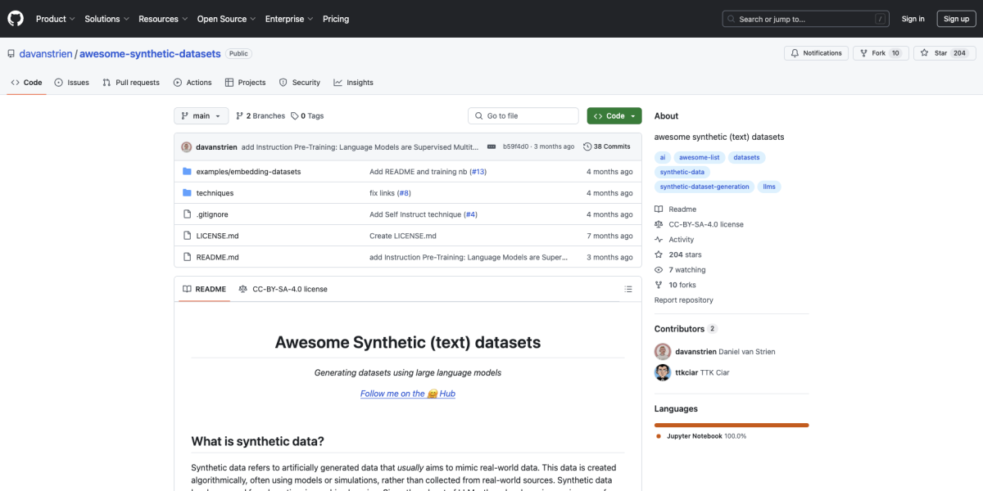Screen dimensions: 983x491
Task: Expand the Resources menu in the navbar
Action: click(x=163, y=18)
